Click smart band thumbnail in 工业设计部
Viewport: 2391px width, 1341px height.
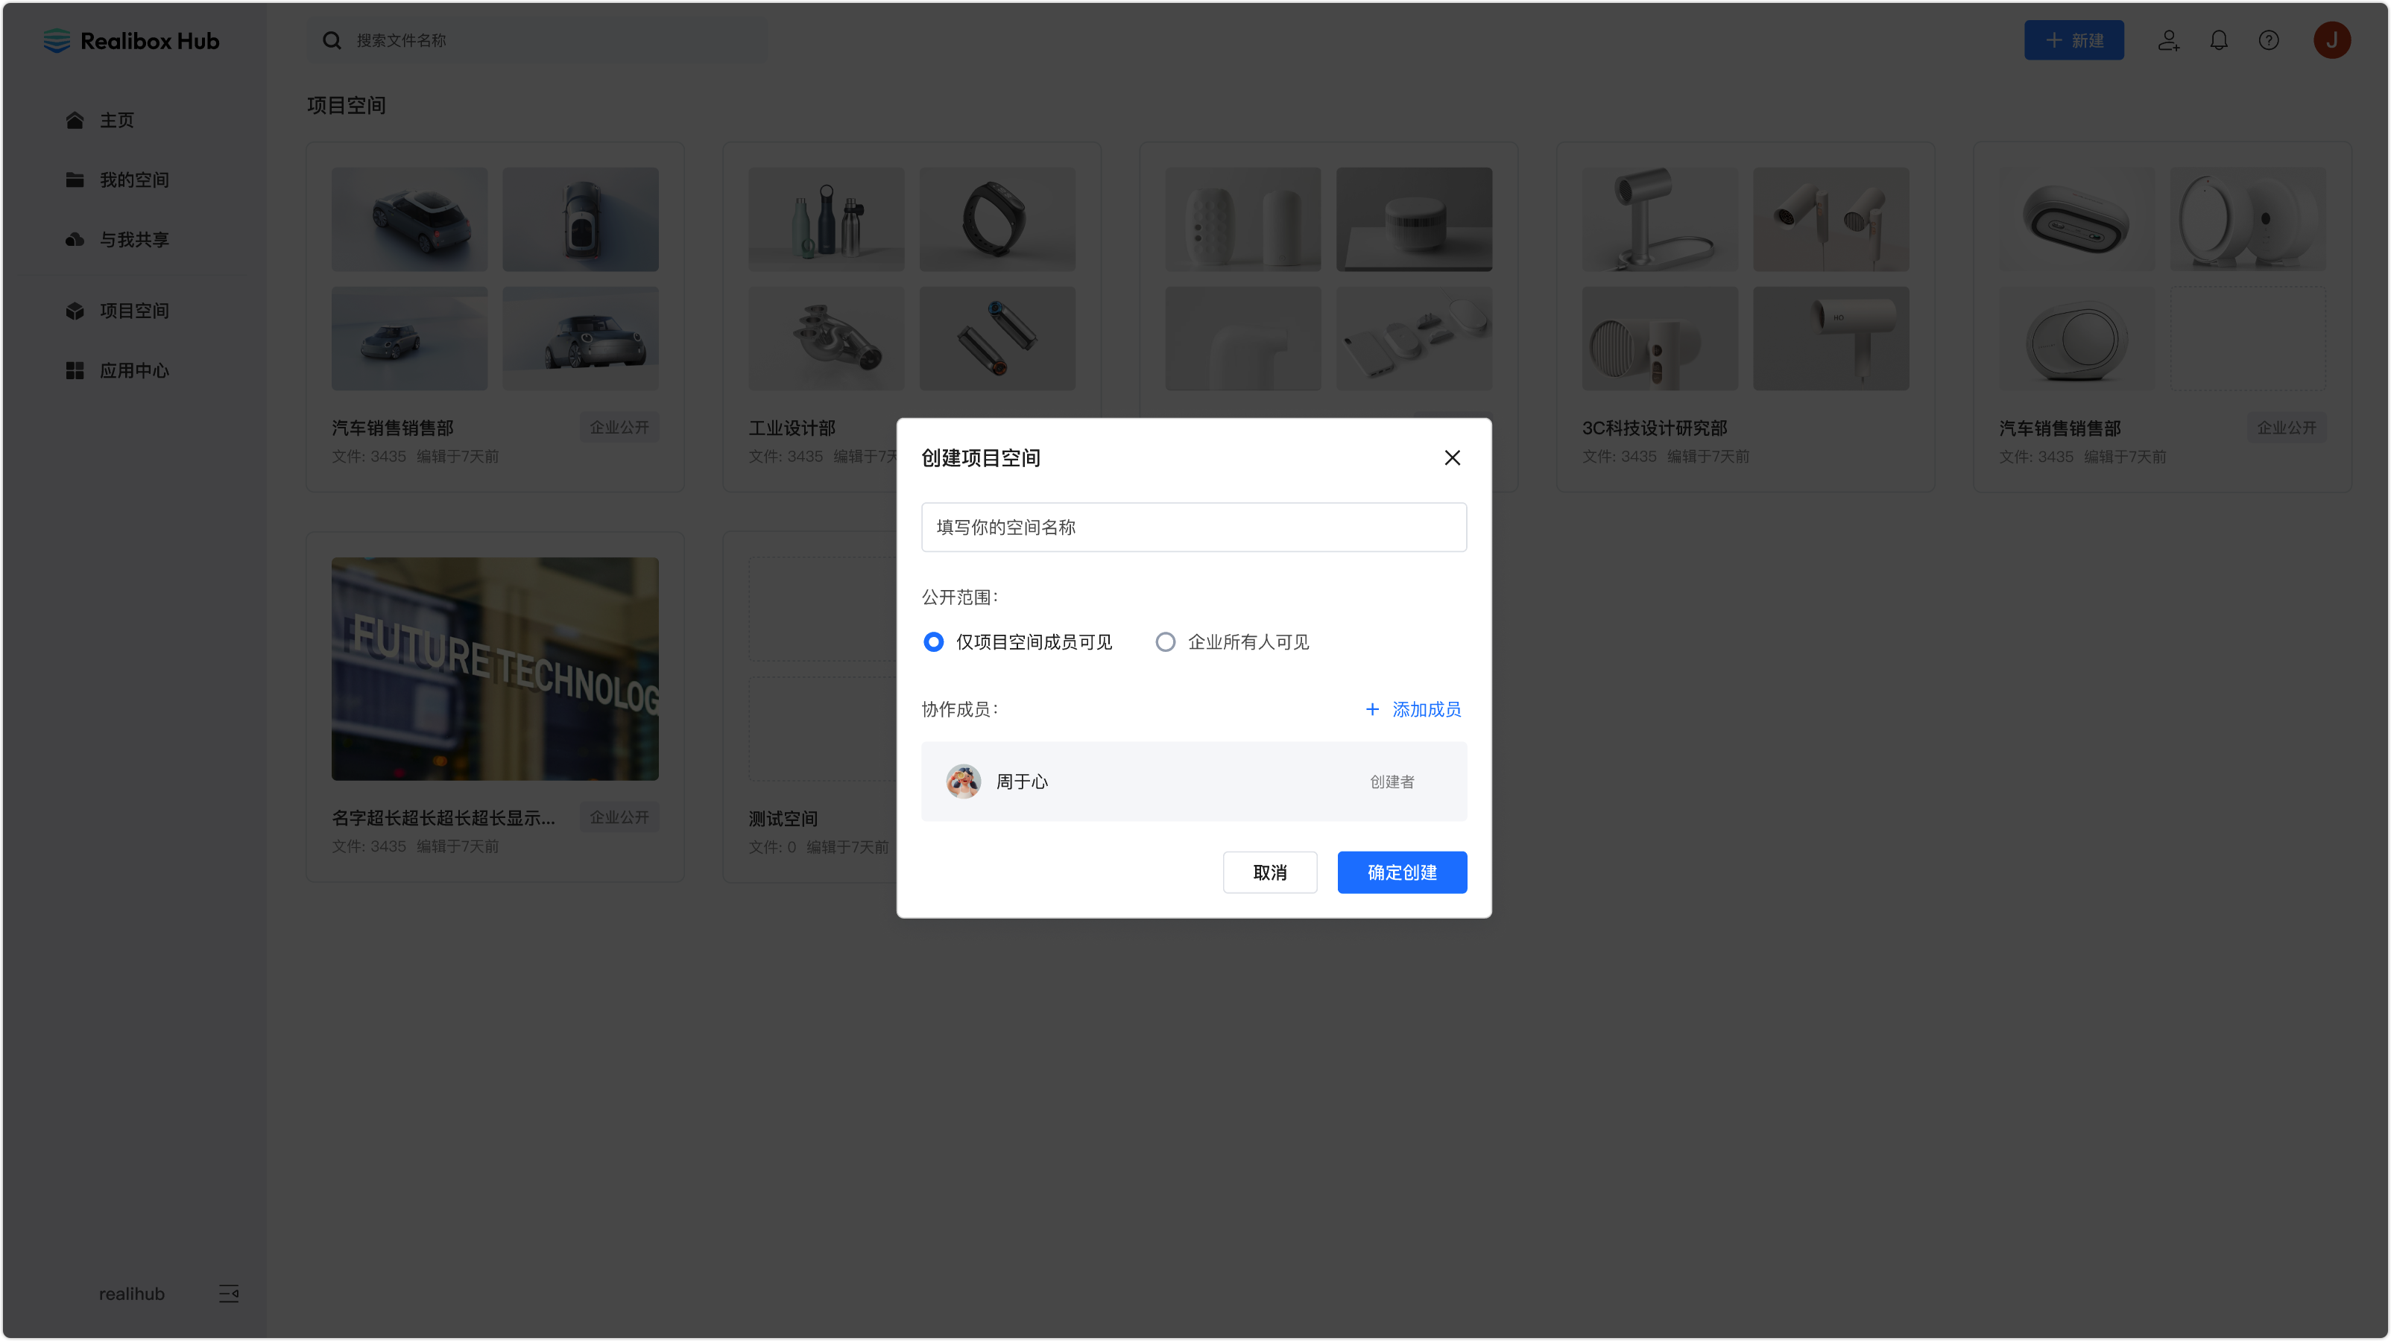tap(996, 219)
